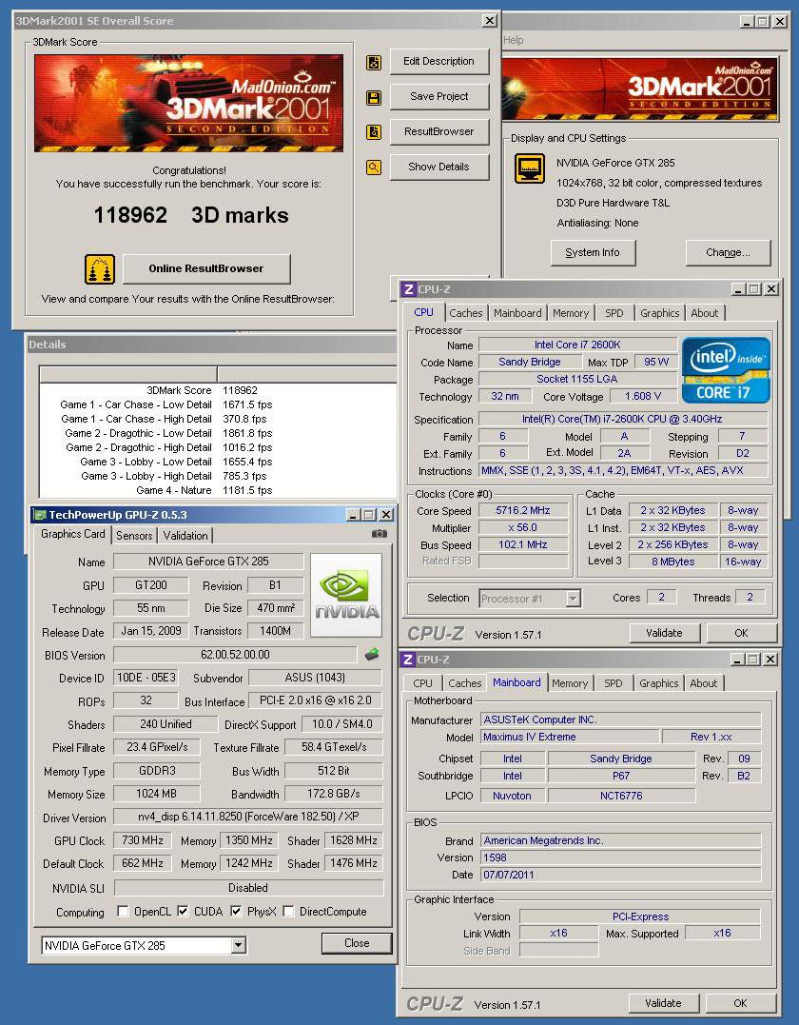Toggle the OpenCL checkbox

click(x=122, y=911)
